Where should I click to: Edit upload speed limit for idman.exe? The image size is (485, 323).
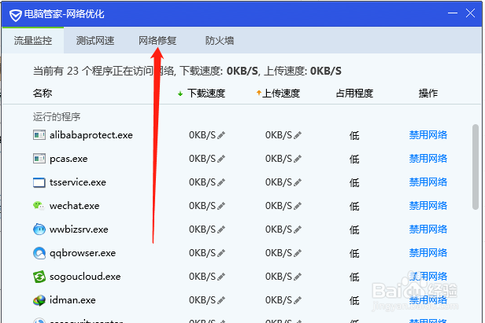pos(298,300)
